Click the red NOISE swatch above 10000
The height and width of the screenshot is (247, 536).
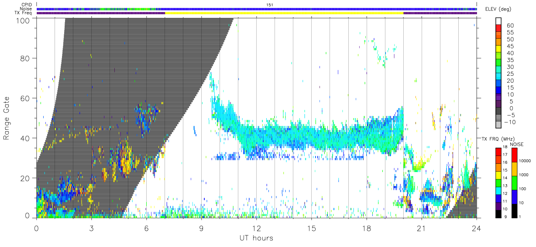(514, 155)
